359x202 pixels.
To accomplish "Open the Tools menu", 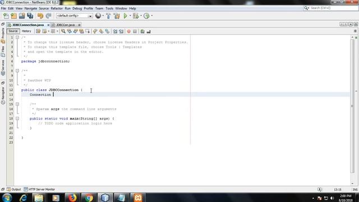I will (x=109, y=8).
